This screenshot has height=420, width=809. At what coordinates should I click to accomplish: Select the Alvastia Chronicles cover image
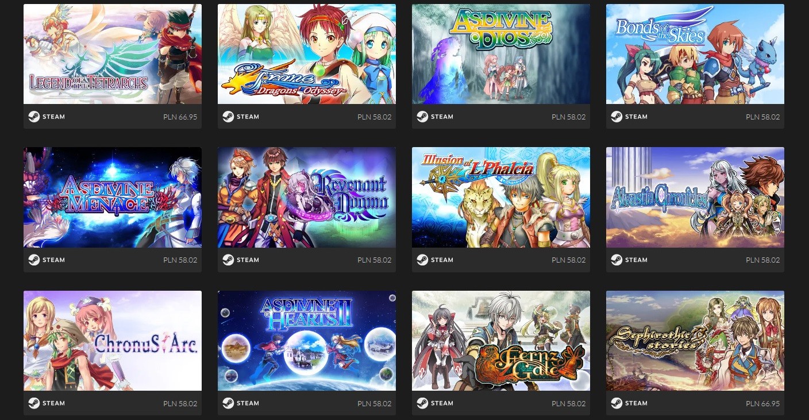click(695, 197)
